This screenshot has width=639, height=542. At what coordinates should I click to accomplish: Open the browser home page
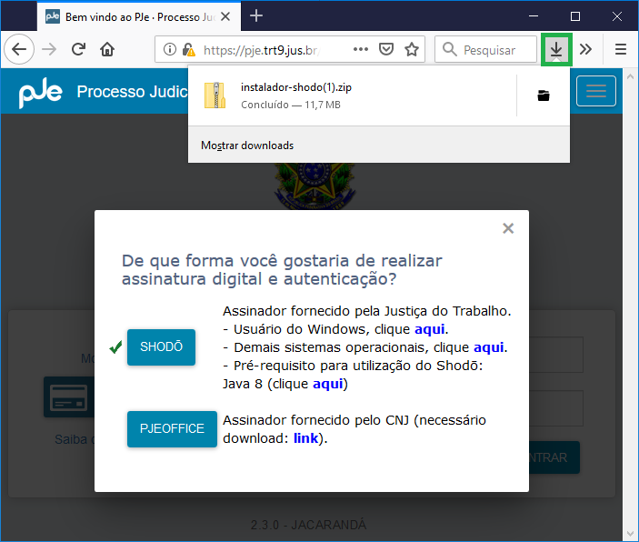[107, 49]
